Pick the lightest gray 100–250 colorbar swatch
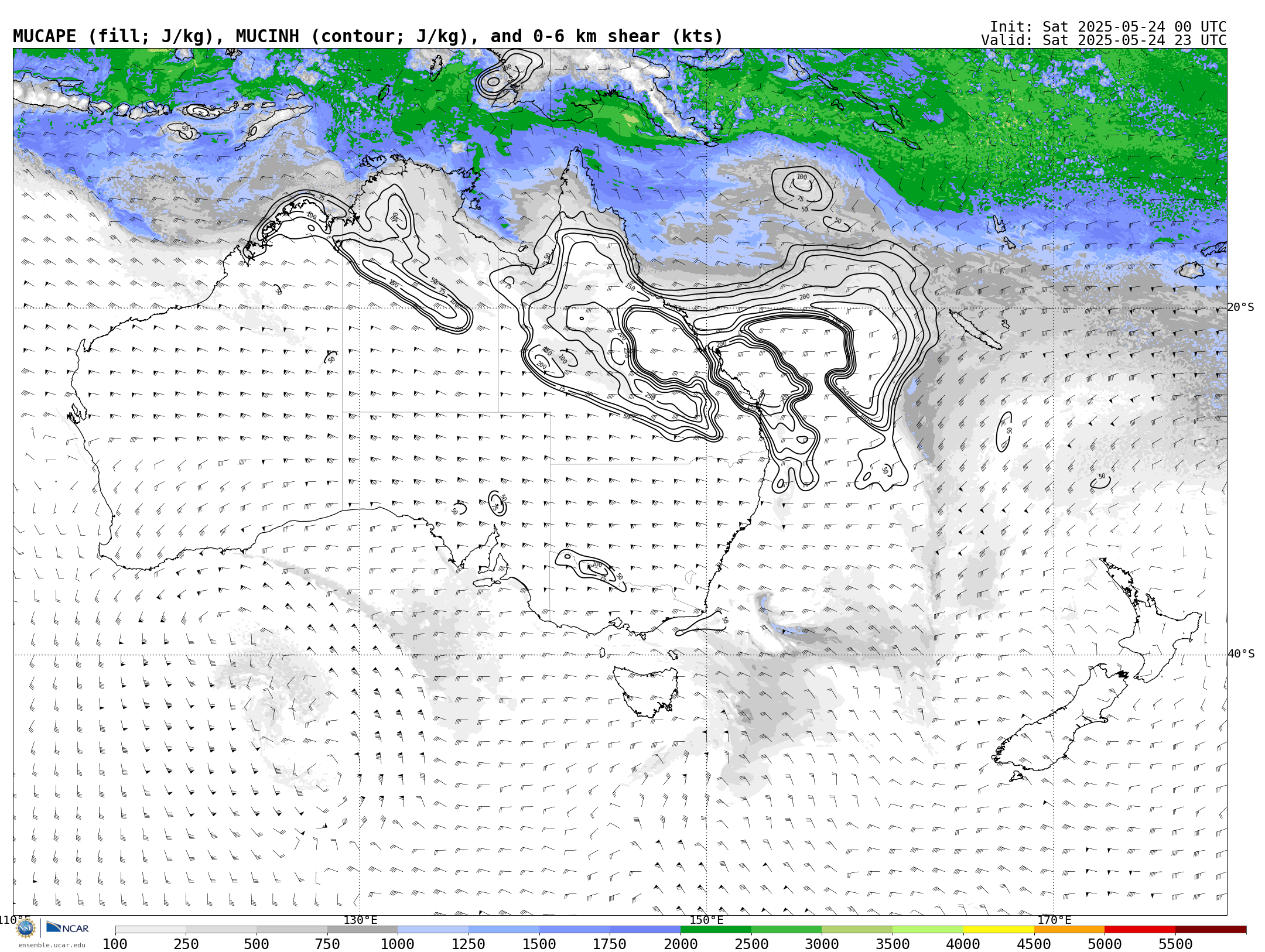 click(x=151, y=930)
